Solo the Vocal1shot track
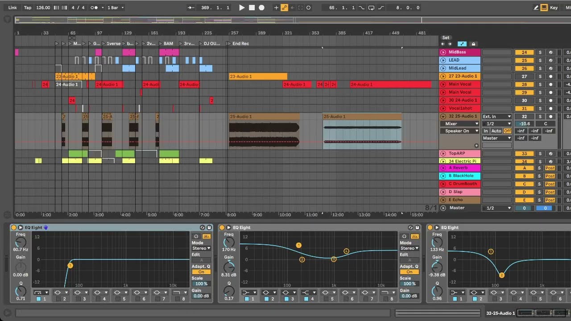The height and width of the screenshot is (321, 571). 540,108
